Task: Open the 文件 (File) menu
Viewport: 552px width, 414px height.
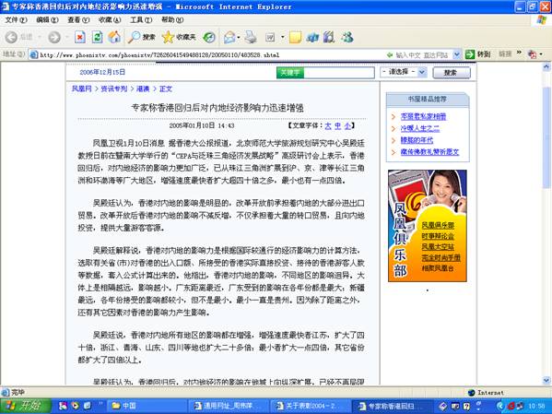Action: [16, 19]
